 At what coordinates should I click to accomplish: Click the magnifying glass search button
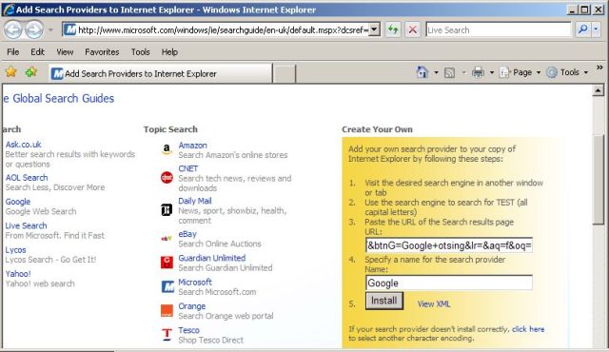pos(582,29)
